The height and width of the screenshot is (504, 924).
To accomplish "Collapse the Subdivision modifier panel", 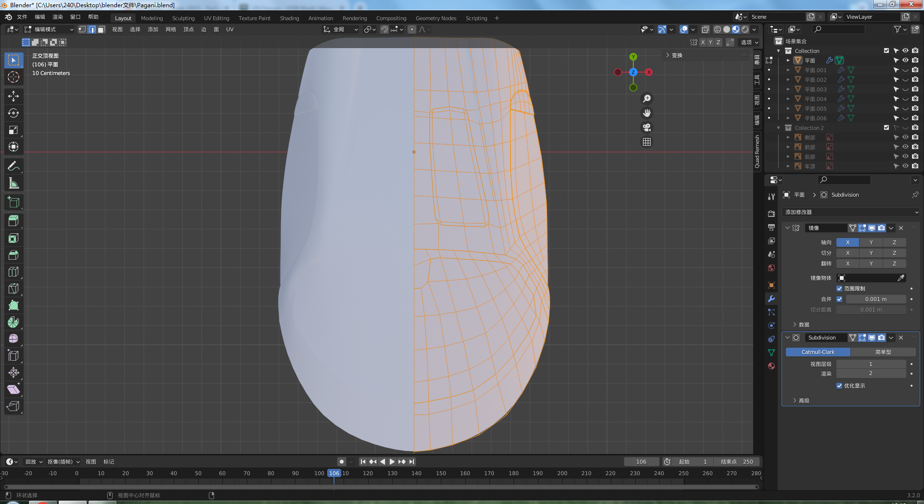I will click(787, 338).
